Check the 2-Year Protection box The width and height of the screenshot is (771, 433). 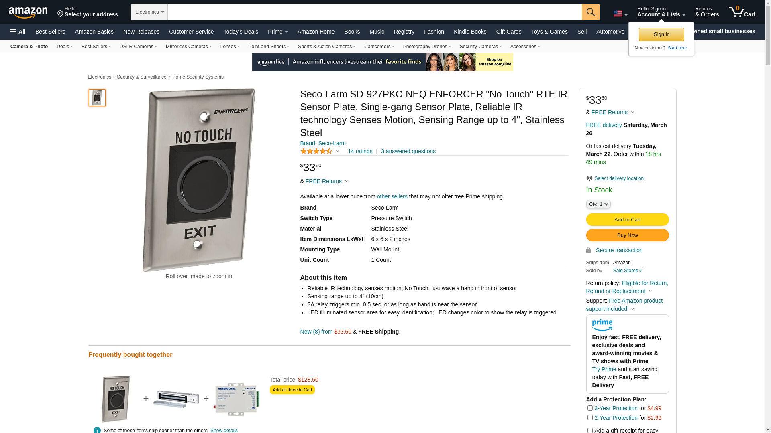(590, 417)
